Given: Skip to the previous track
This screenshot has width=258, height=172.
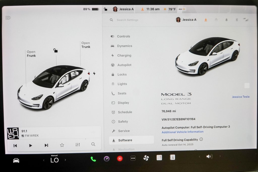Looking at the screenshot, I should click(15, 146).
